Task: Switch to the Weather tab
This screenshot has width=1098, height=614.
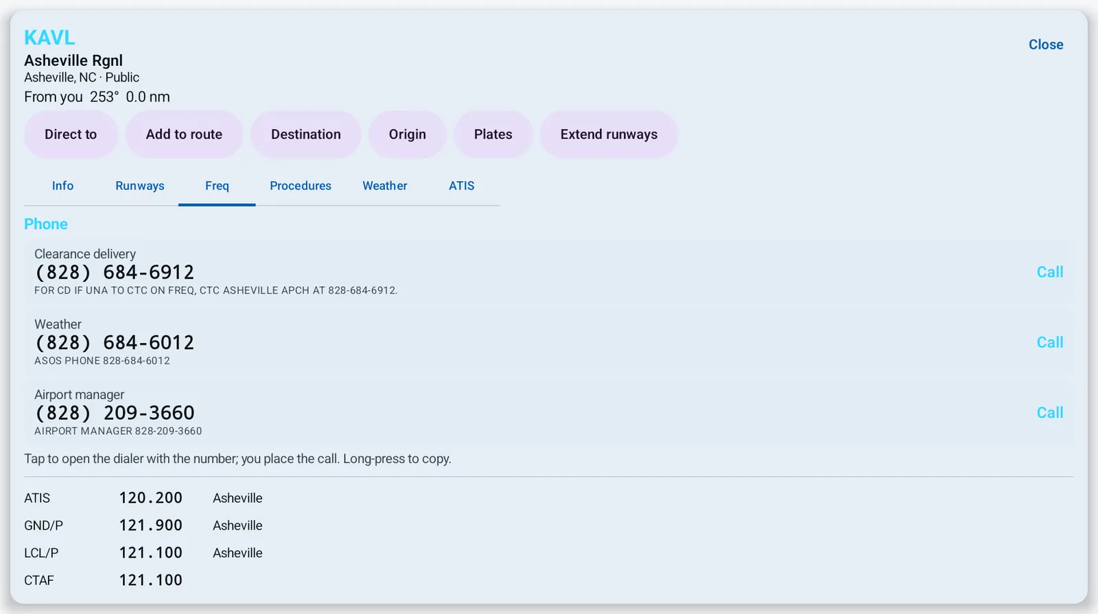Action: click(x=385, y=186)
